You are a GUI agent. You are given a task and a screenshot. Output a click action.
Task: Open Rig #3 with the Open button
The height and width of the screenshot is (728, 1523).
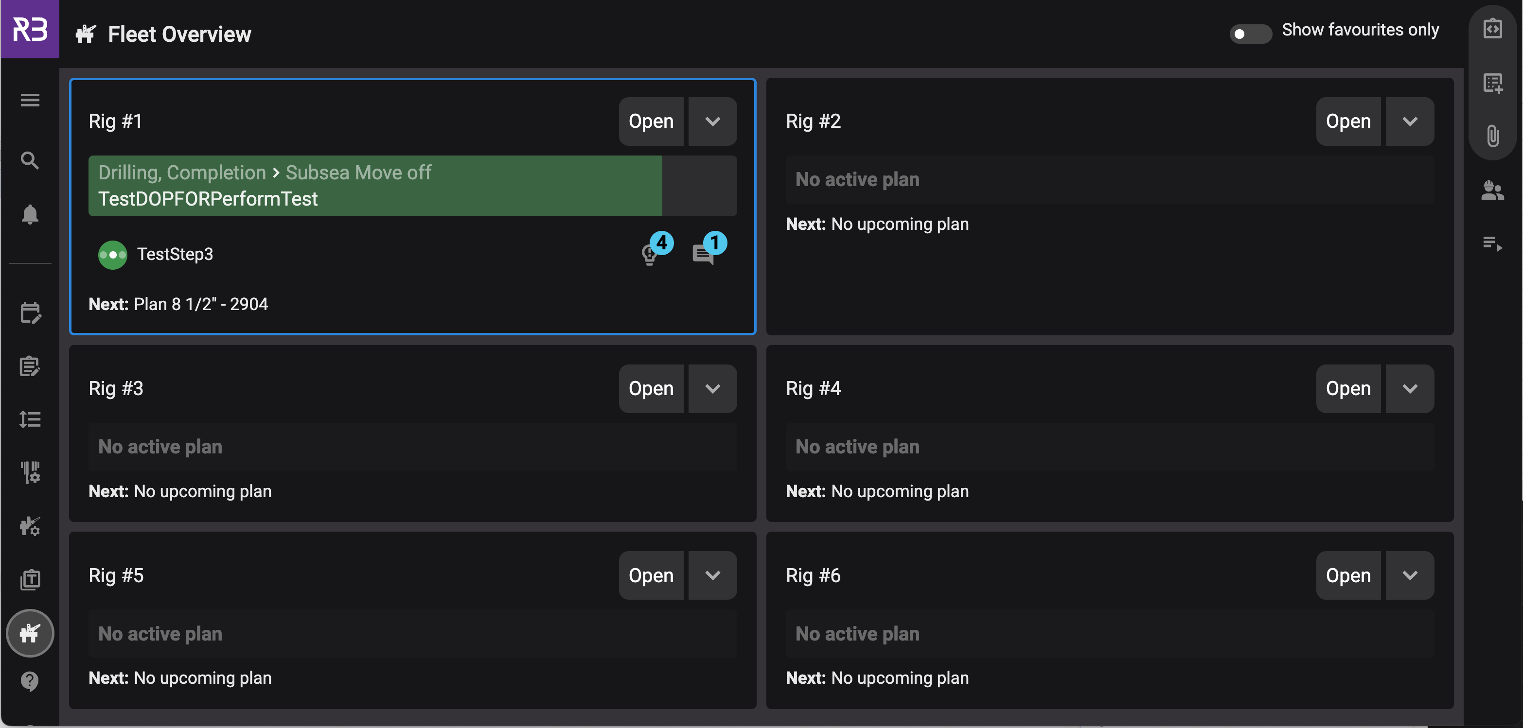pyautogui.click(x=651, y=388)
